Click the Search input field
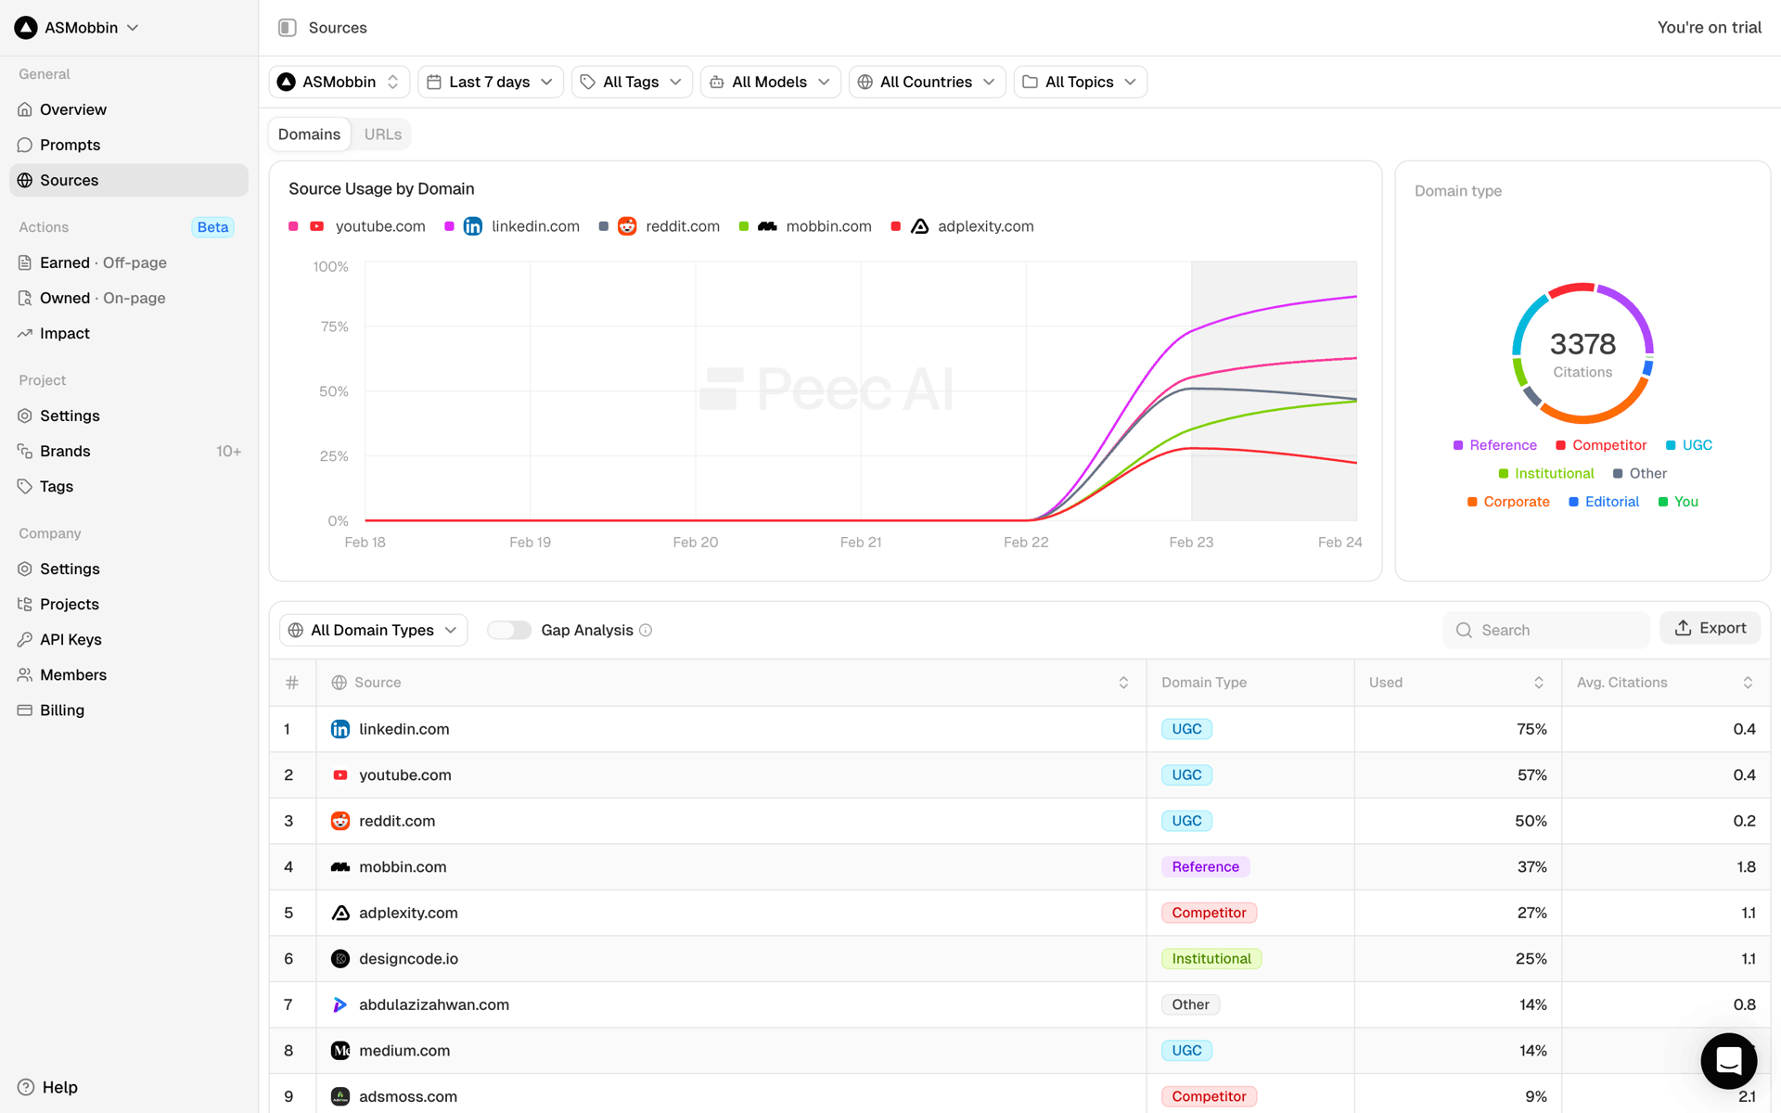The image size is (1781, 1113). click(1546, 630)
